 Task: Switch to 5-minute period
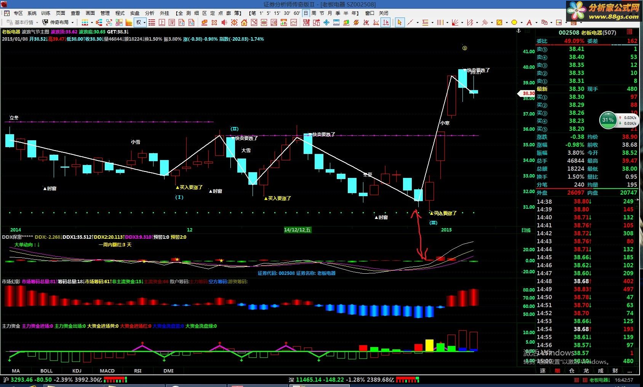[x=269, y=13]
